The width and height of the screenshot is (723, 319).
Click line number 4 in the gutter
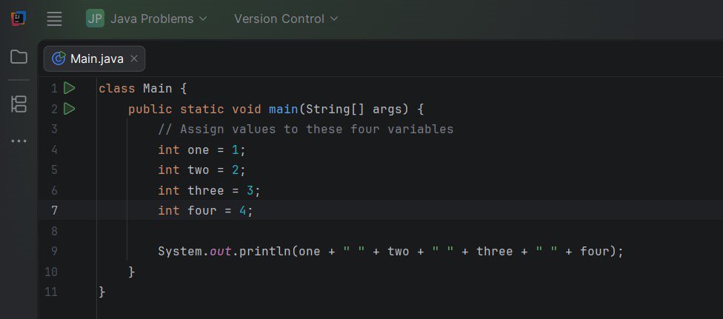coord(54,150)
